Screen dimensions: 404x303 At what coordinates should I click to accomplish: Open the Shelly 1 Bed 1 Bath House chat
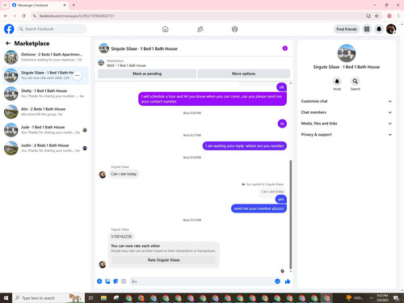46,94
